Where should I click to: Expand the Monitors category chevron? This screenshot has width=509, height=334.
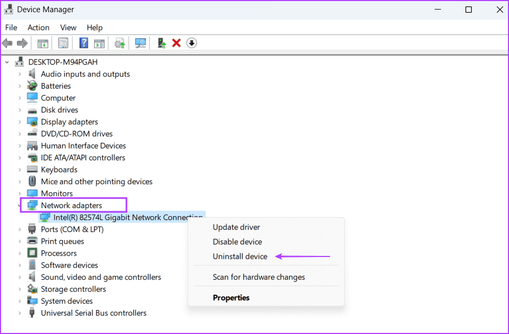[20, 194]
